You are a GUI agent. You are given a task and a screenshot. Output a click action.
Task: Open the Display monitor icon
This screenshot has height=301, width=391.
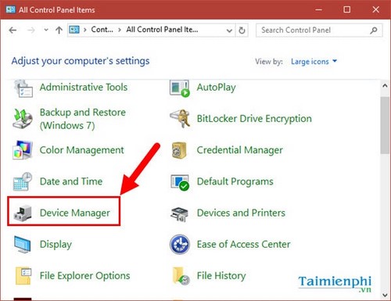tap(23, 245)
